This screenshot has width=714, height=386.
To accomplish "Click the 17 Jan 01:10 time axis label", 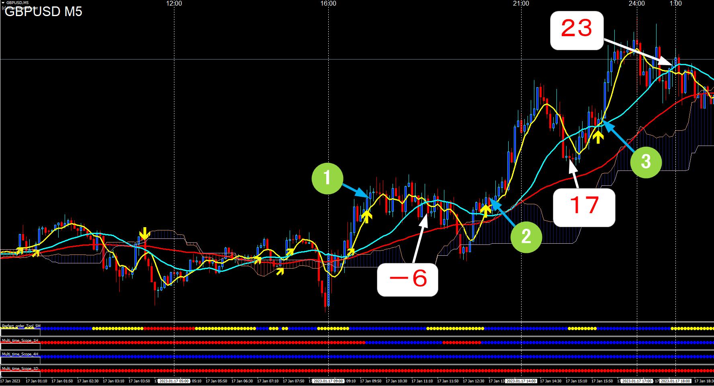I will tap(36, 381).
